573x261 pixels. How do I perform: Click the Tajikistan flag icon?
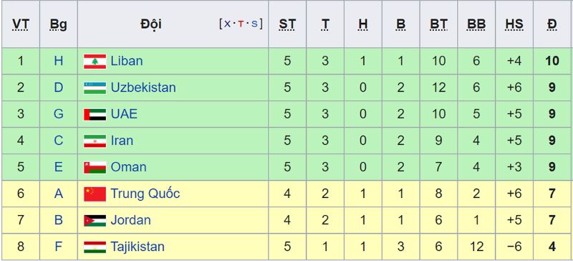point(95,247)
